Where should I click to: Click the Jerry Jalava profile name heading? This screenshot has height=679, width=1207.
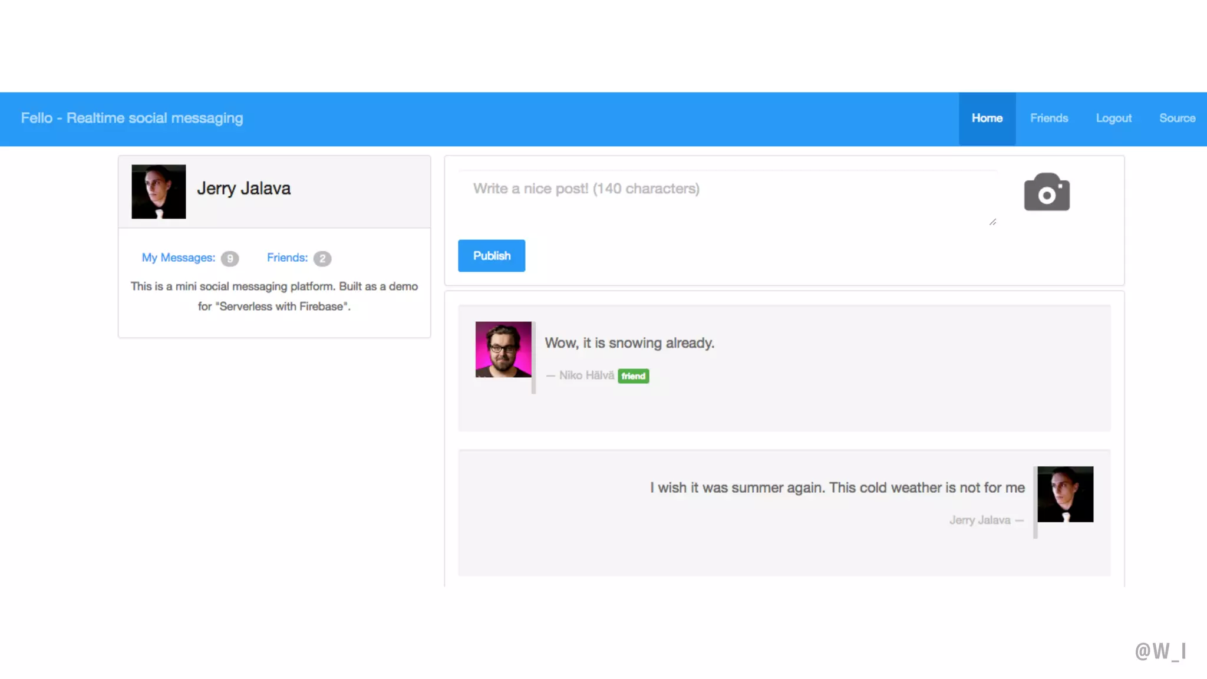[243, 189]
